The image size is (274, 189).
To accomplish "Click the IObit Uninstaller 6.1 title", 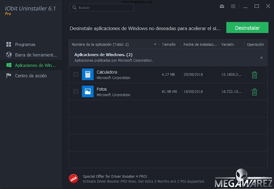I will 30,9.
